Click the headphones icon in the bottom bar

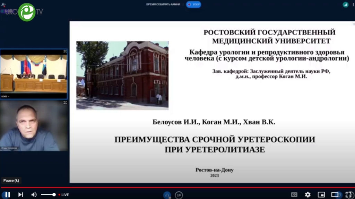pos(167,195)
